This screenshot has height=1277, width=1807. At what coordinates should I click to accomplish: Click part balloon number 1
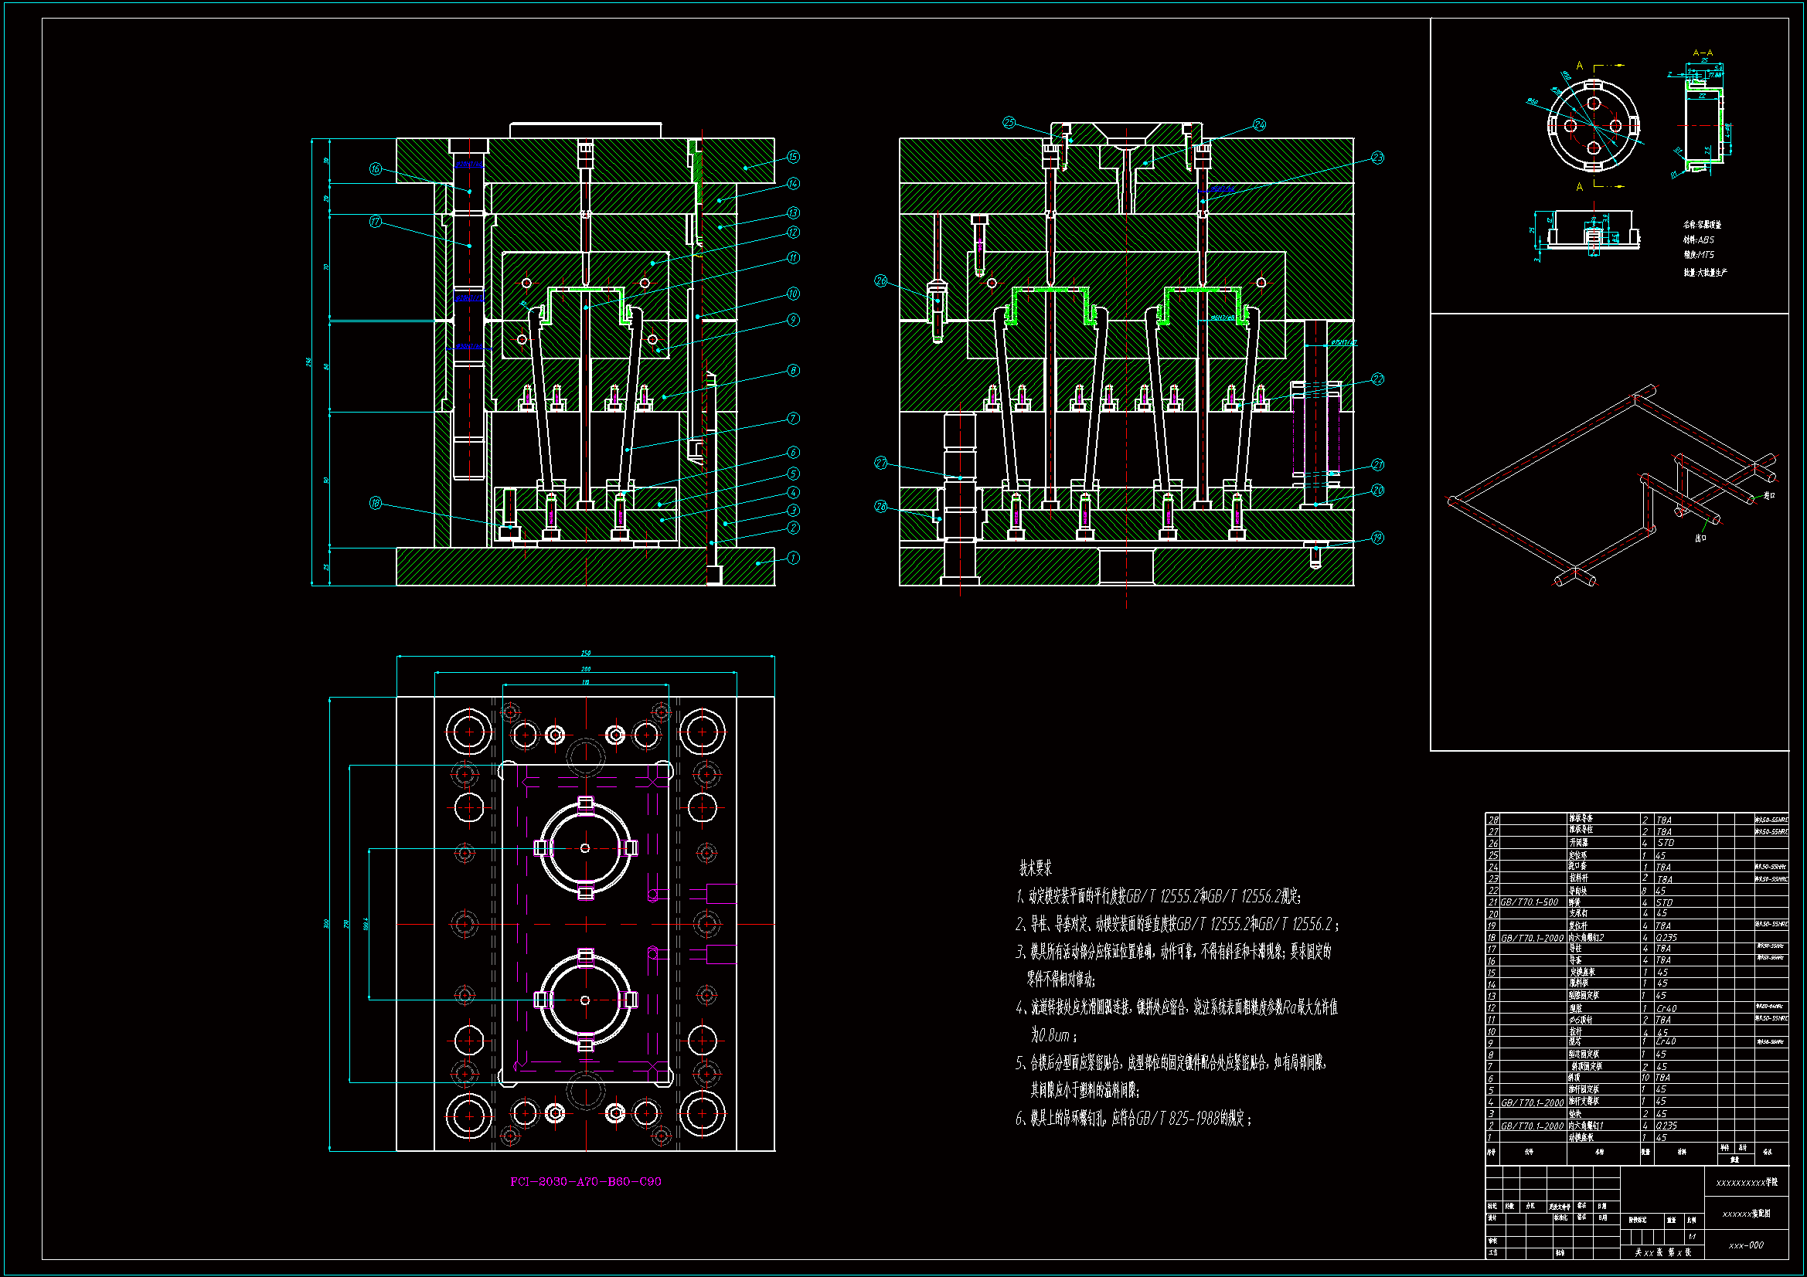click(793, 558)
